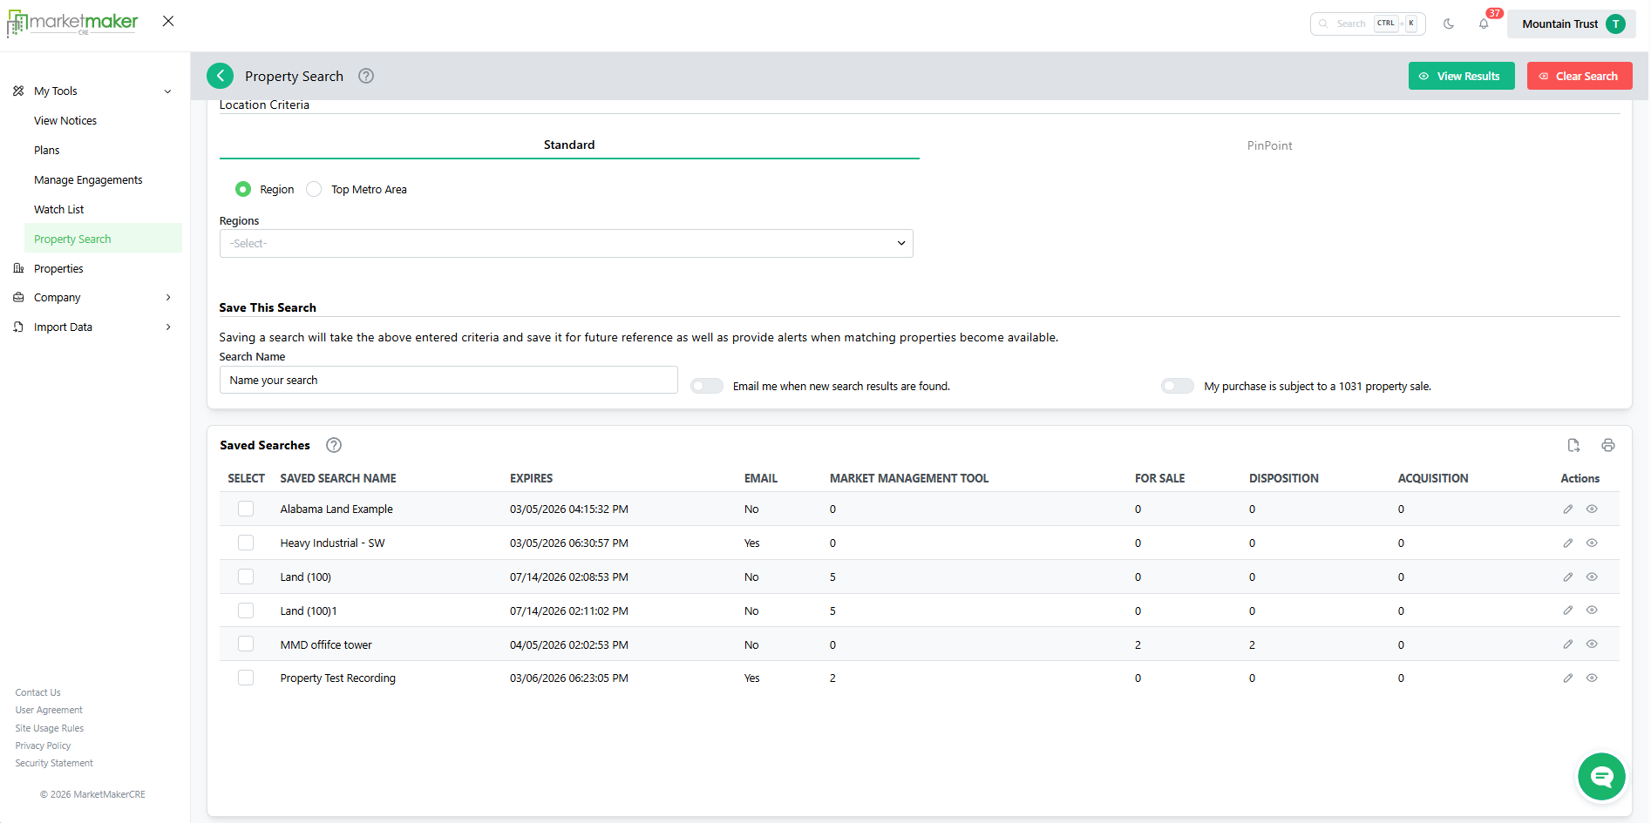
Task: Click the export Saved Searches icon
Action: click(x=1573, y=445)
